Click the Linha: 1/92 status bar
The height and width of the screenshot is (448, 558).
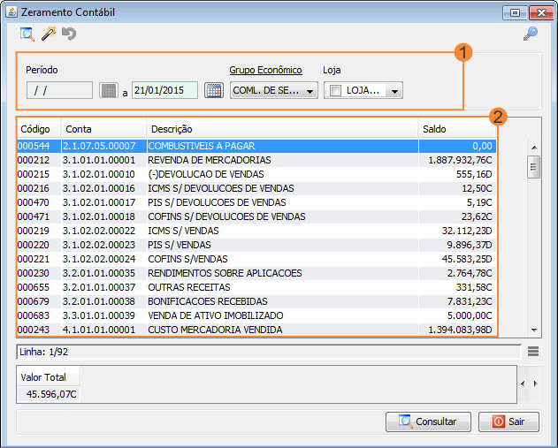point(269,352)
